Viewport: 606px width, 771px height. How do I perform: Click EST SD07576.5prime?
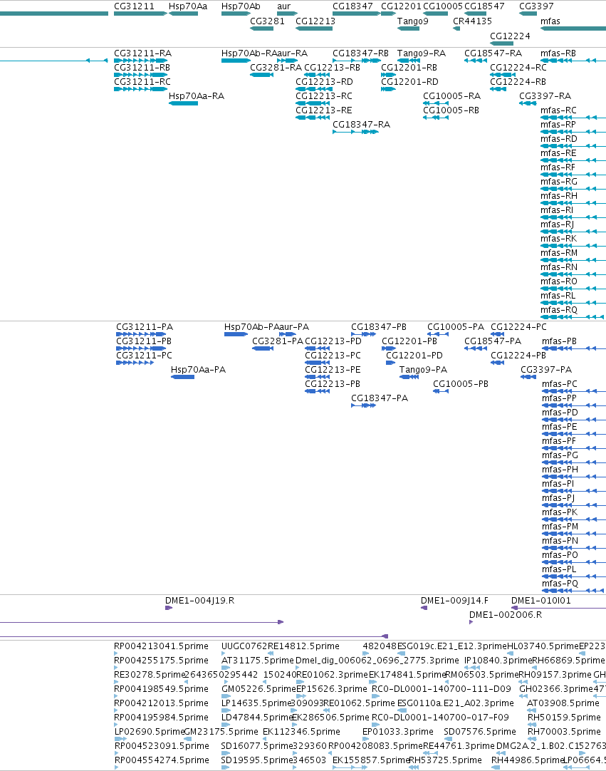point(480,732)
